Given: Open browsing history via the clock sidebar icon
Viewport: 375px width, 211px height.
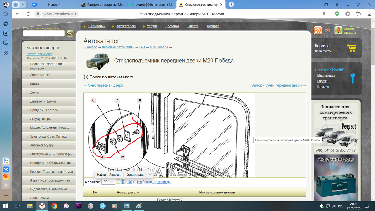Looking at the screenshot, I should pos(5,13).
